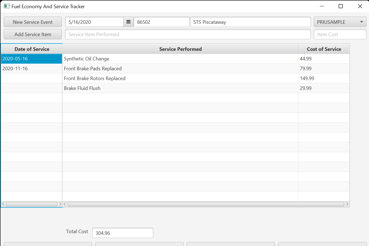
Task: Click the 149.99 cost cell
Action: (x=324, y=78)
